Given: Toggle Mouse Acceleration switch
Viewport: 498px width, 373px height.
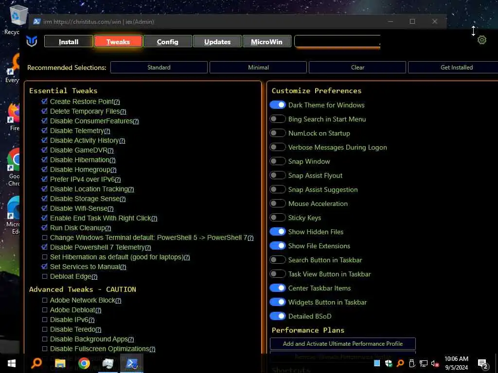Looking at the screenshot, I should click(x=278, y=203).
